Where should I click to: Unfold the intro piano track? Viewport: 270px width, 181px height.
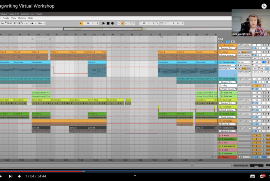pyautogui.click(x=220, y=45)
